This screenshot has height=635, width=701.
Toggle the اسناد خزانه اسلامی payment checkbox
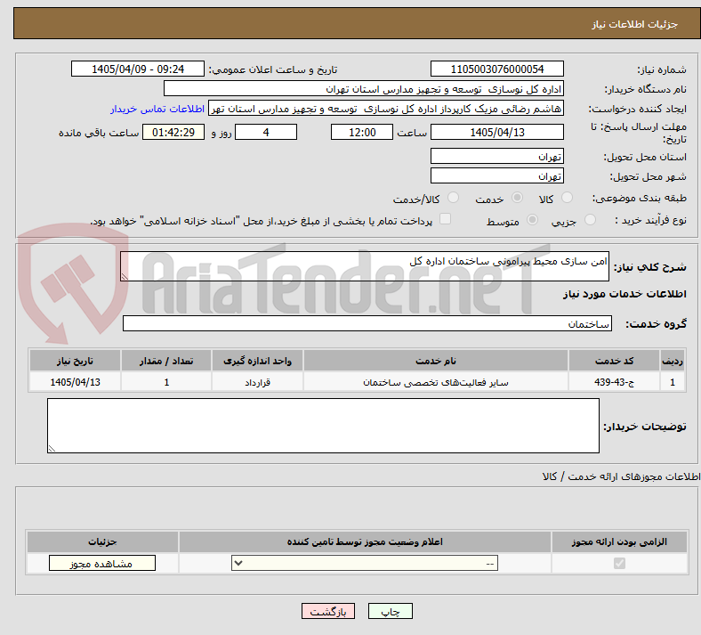(x=445, y=219)
